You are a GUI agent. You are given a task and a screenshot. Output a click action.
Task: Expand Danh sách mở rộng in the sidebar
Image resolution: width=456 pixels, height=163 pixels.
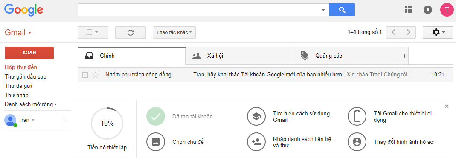[x=31, y=104]
